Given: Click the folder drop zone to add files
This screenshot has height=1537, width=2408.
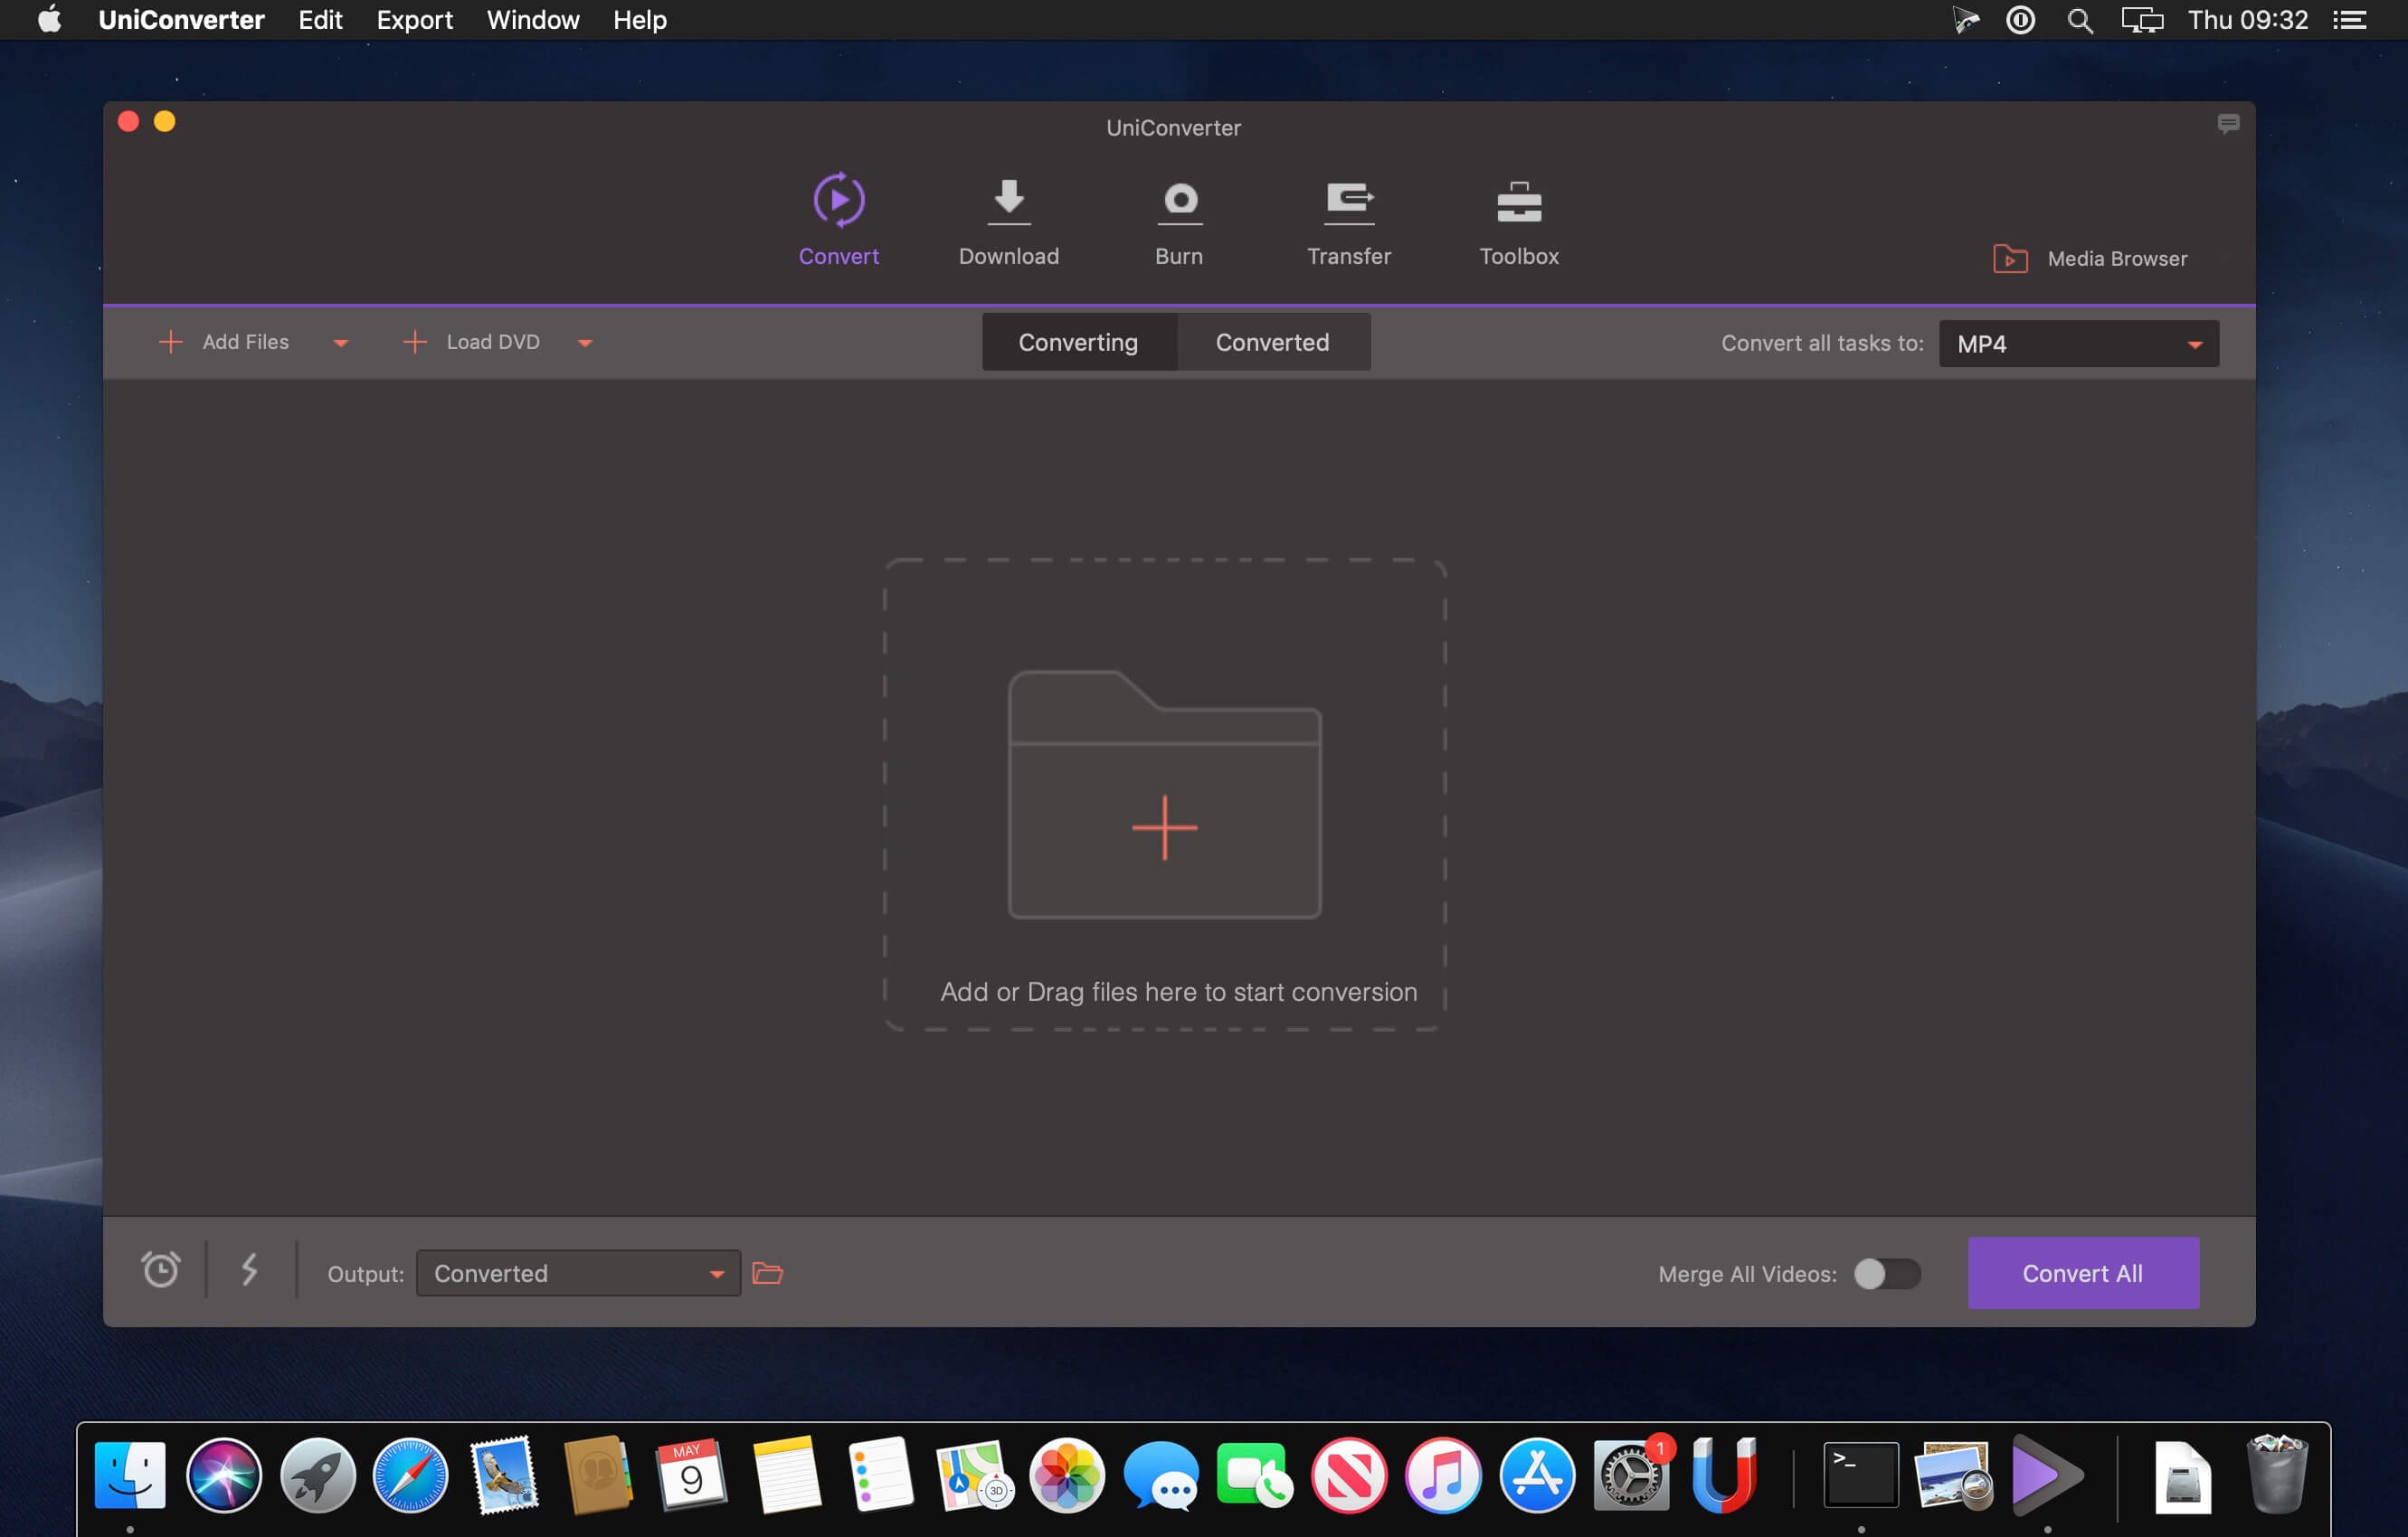Looking at the screenshot, I should point(1164,796).
